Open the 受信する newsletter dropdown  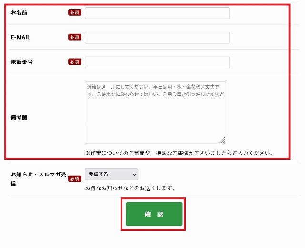pyautogui.click(x=111, y=174)
